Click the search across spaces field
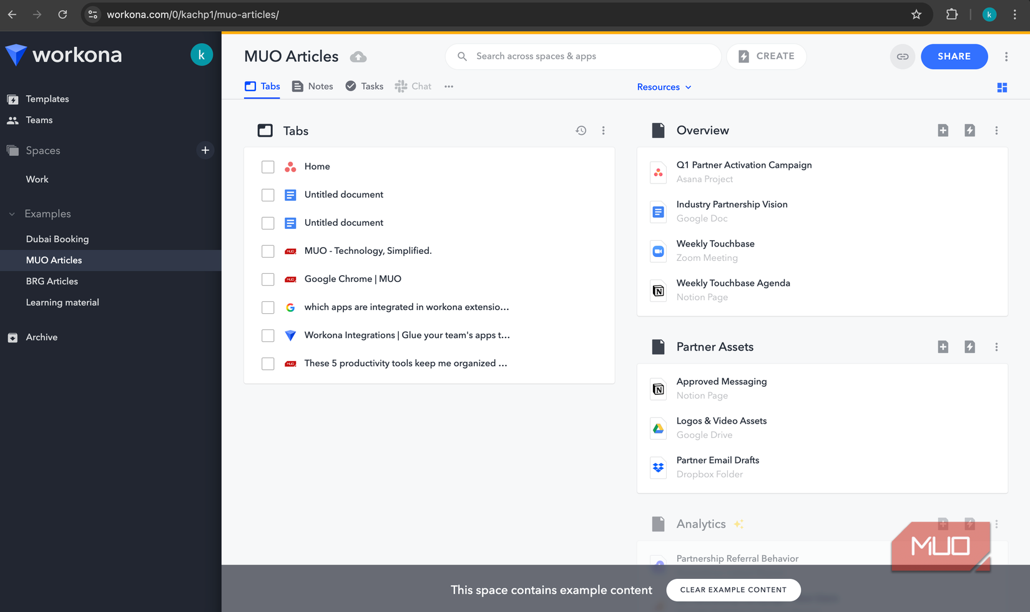1030x612 pixels. coord(582,56)
